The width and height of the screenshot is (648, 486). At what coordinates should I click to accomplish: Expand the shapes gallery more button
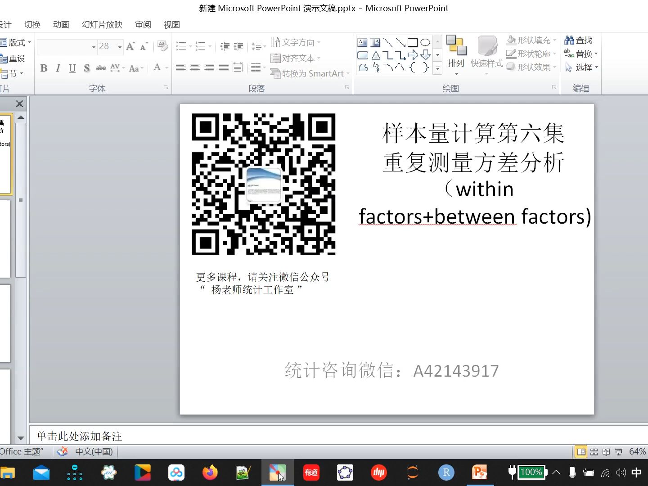437,68
